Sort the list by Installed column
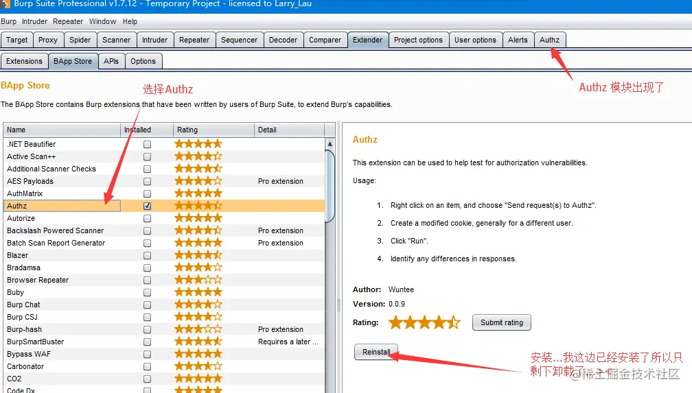Image resolution: width=692 pixels, height=393 pixels. point(146,130)
